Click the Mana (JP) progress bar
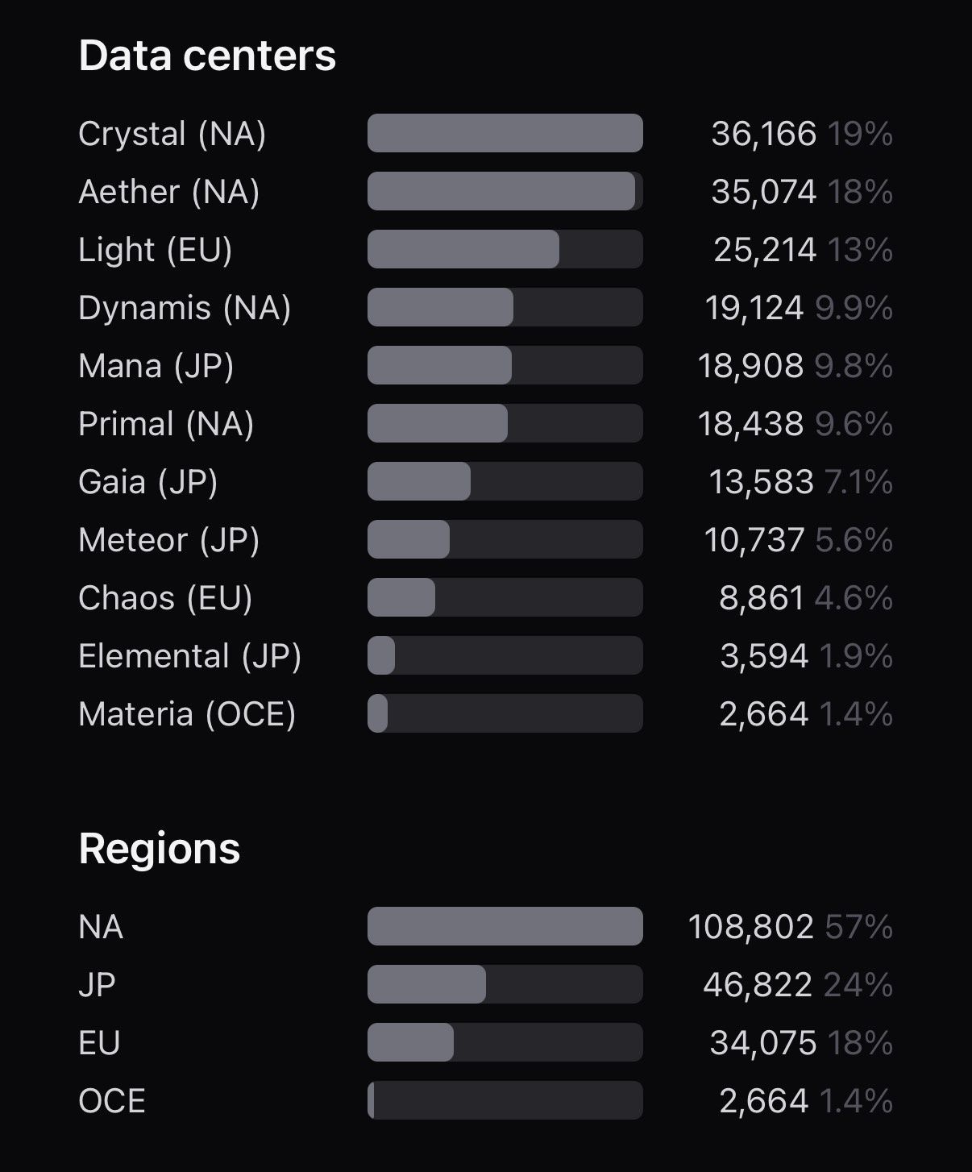This screenshot has width=972, height=1172. tap(505, 365)
